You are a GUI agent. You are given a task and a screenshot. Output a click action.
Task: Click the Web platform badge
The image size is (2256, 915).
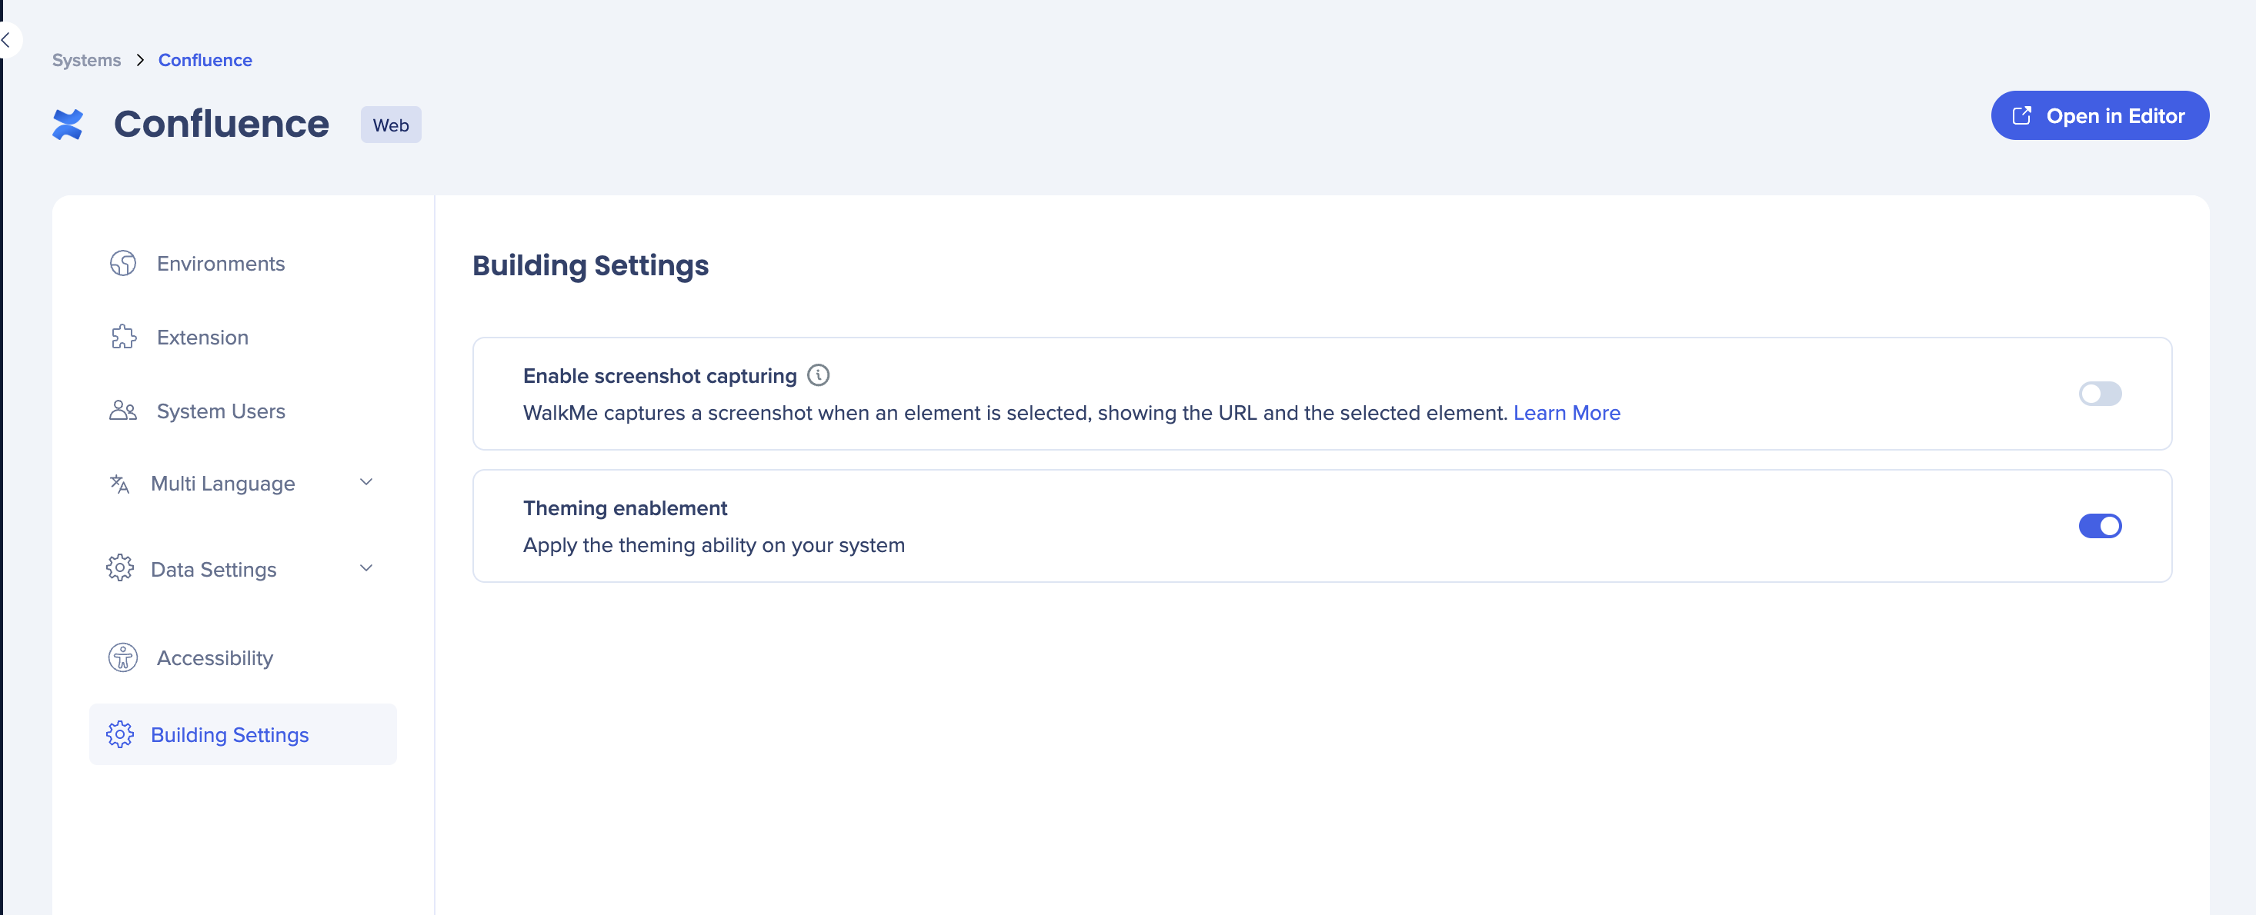coord(391,125)
